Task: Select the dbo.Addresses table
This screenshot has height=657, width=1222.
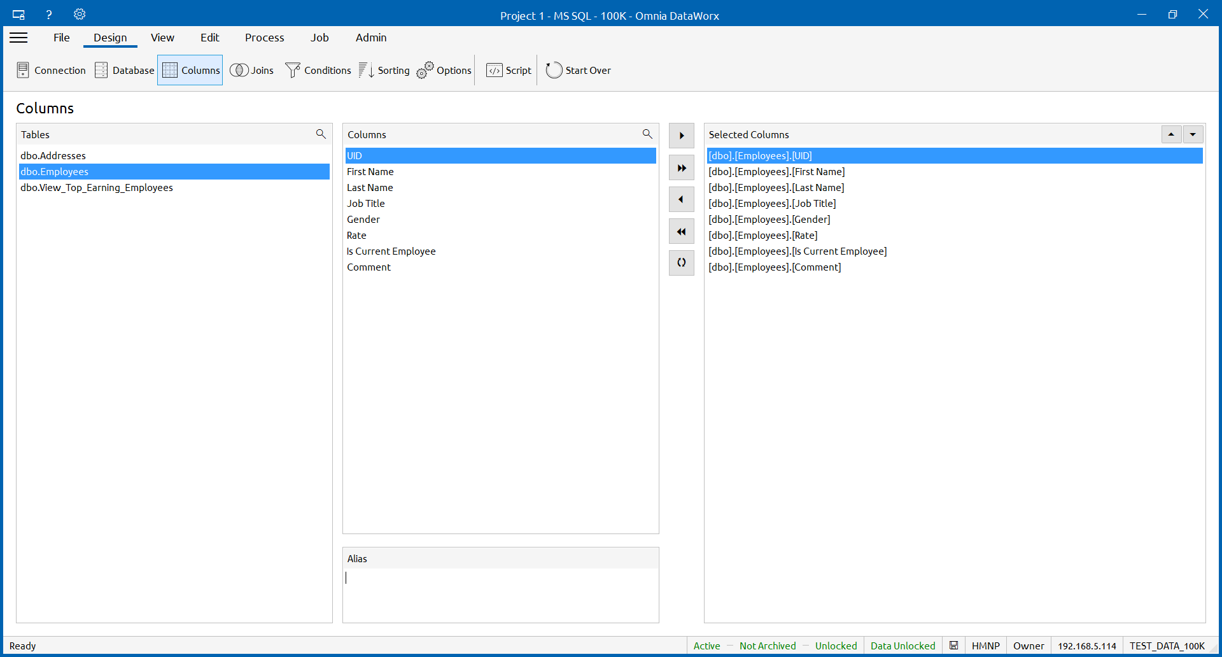Action: point(53,155)
